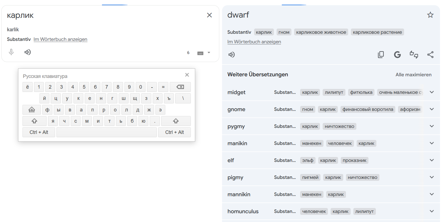Search translation on Google
This screenshot has width=443, height=222.
(x=397, y=55)
